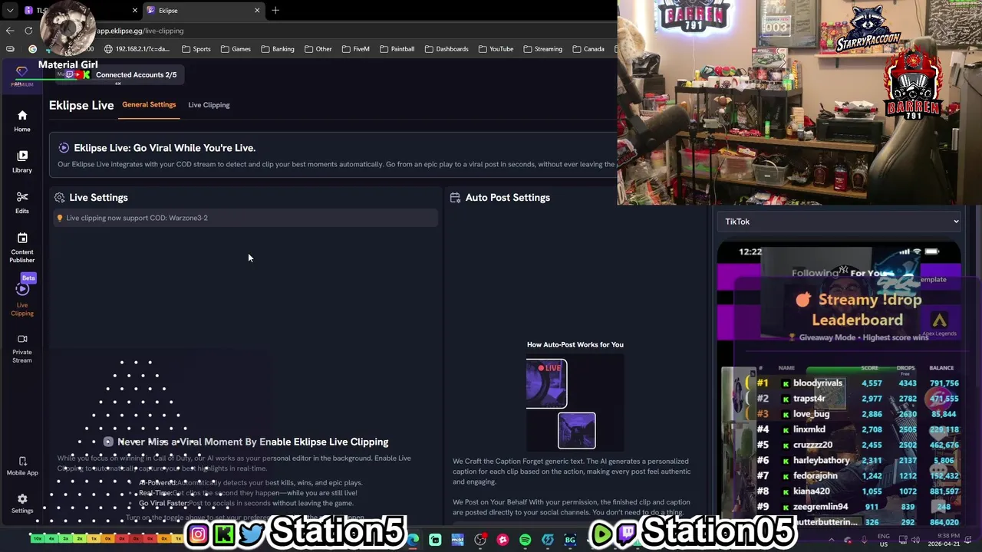Open the 192.168.2.1 bookmark
The height and width of the screenshot is (552, 982).
(x=137, y=49)
